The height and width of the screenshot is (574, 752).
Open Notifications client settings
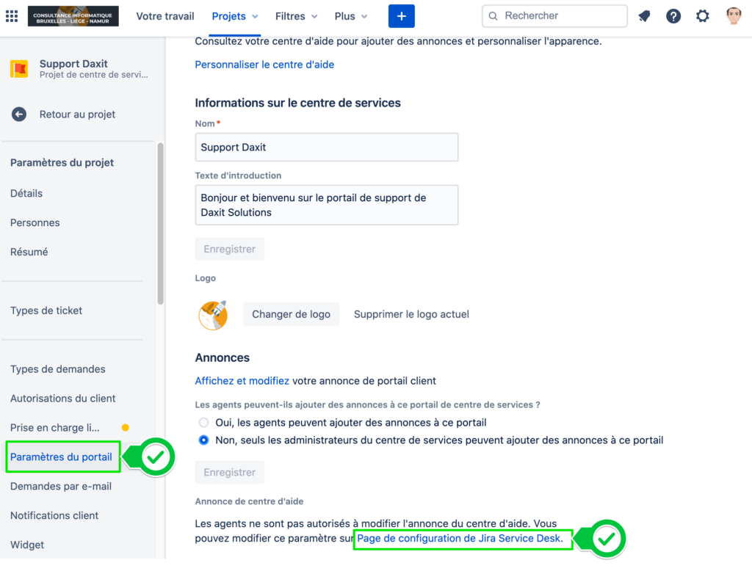click(54, 515)
